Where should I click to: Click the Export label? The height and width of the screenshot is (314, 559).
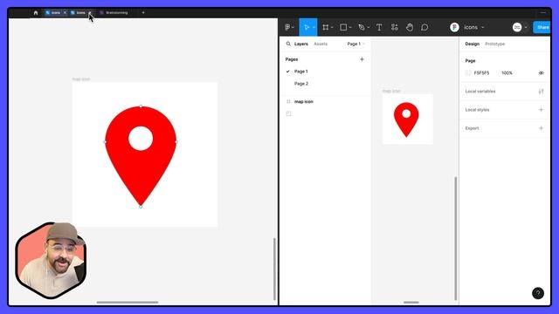[x=472, y=128]
